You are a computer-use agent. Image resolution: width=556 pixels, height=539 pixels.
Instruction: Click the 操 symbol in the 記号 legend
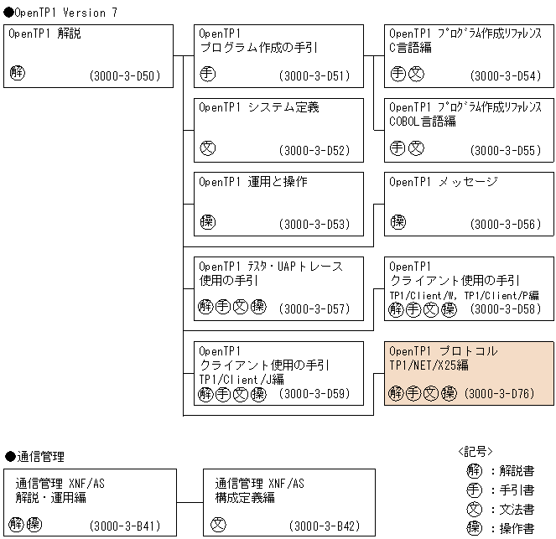pos(475,528)
